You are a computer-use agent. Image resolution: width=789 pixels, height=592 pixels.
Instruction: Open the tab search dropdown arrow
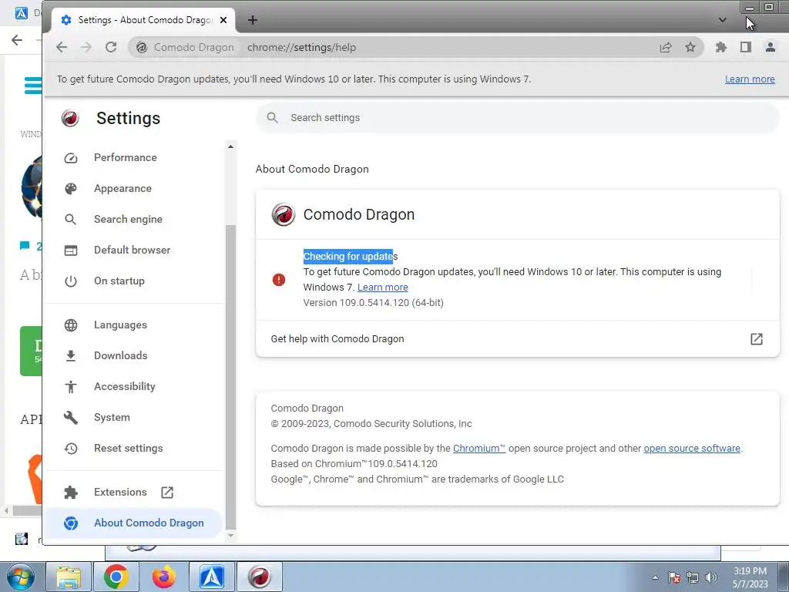(723, 20)
